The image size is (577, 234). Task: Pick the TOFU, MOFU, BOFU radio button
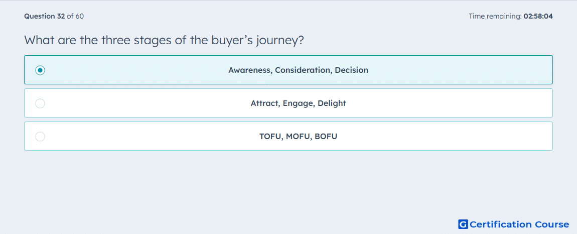click(40, 137)
